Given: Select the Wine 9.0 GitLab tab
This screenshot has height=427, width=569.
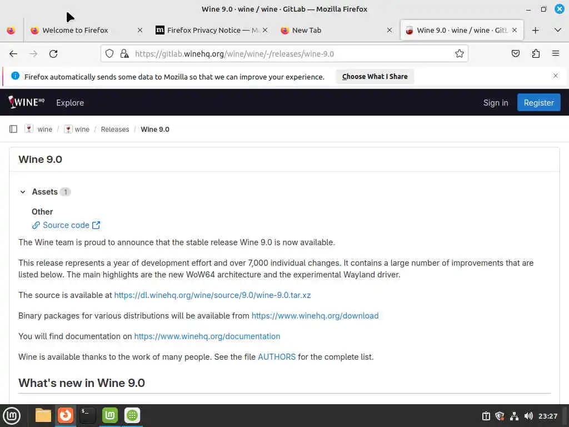Looking at the screenshot, I should (x=462, y=31).
